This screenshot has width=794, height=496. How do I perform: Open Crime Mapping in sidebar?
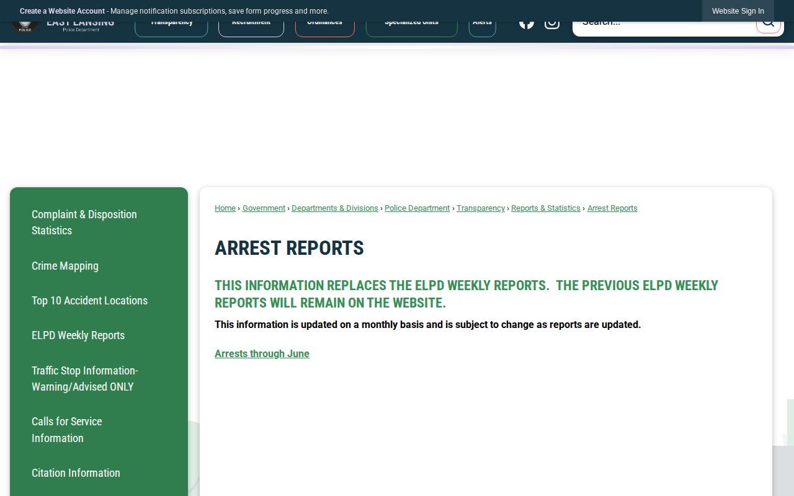coord(99,266)
